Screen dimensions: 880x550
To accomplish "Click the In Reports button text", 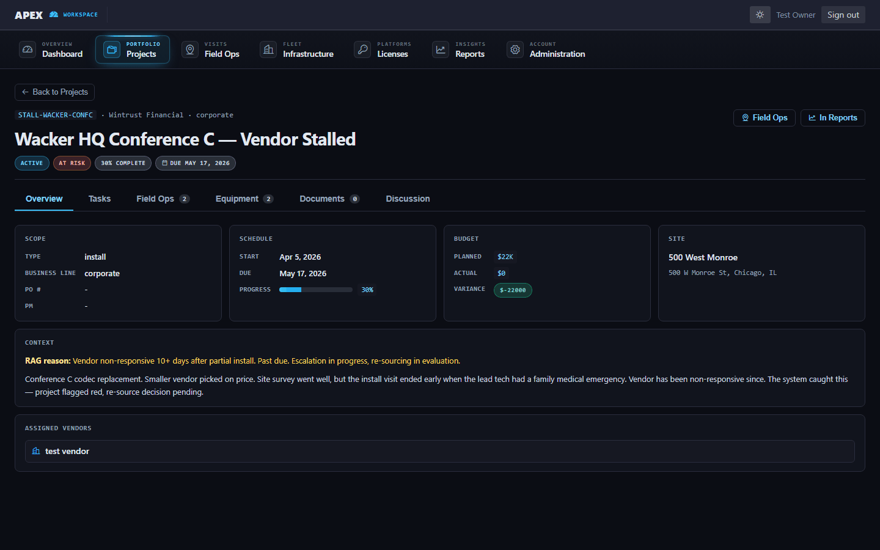I will [x=838, y=118].
